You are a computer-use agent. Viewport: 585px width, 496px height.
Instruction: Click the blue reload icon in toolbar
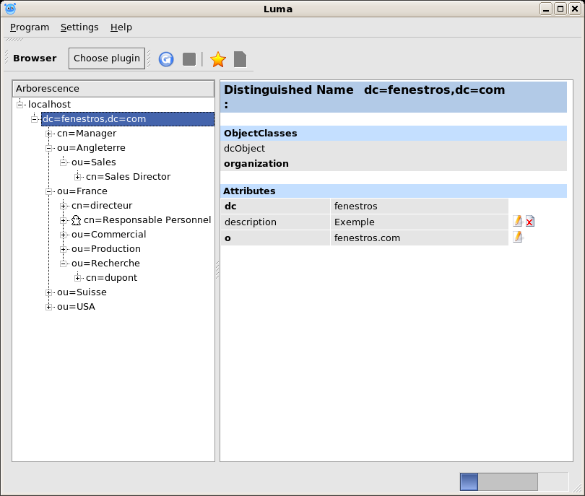(x=166, y=59)
